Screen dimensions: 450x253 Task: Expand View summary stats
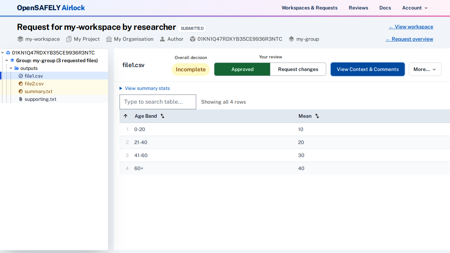(144, 88)
